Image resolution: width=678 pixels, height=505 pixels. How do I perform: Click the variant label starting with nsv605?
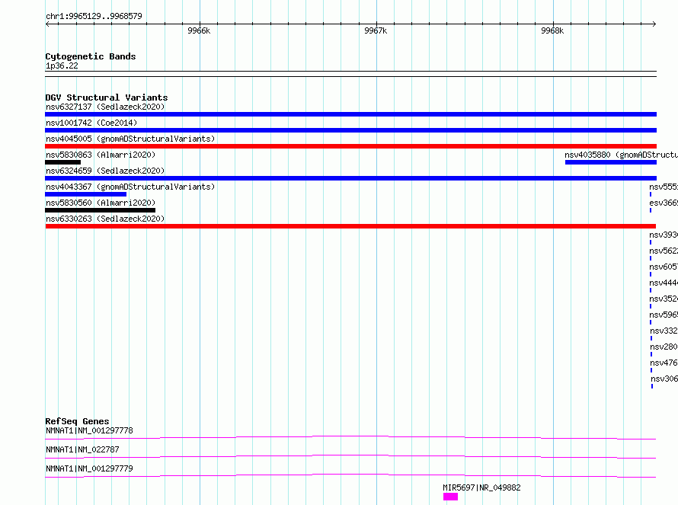click(x=664, y=267)
